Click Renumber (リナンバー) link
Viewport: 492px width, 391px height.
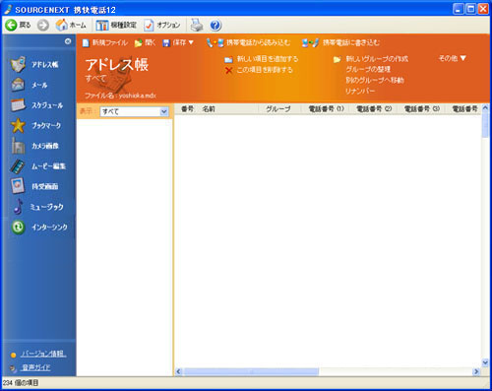click(360, 91)
